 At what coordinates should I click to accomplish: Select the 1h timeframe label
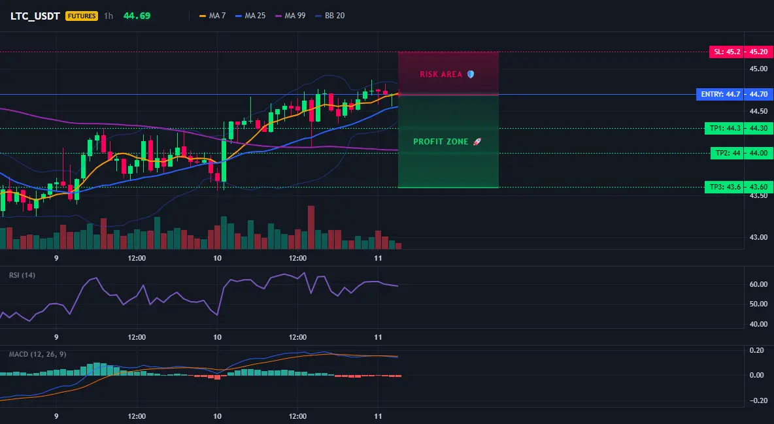109,16
